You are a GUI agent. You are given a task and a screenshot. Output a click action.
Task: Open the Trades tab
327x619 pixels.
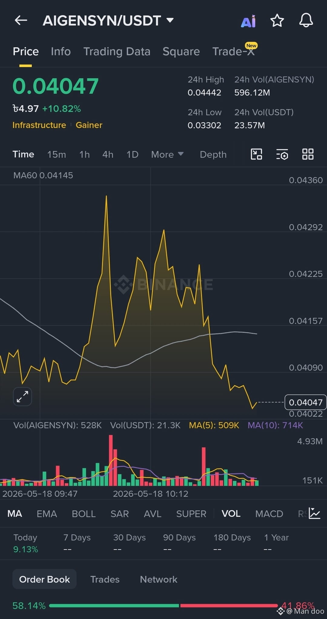(105, 579)
